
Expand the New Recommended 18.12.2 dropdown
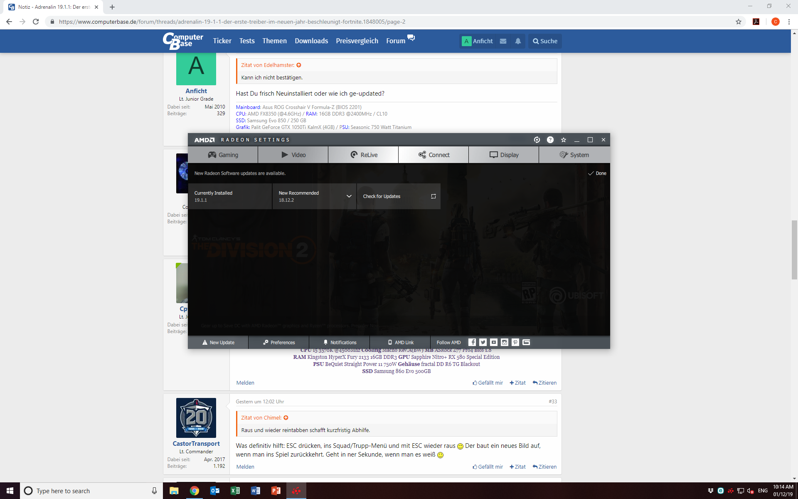tap(349, 196)
